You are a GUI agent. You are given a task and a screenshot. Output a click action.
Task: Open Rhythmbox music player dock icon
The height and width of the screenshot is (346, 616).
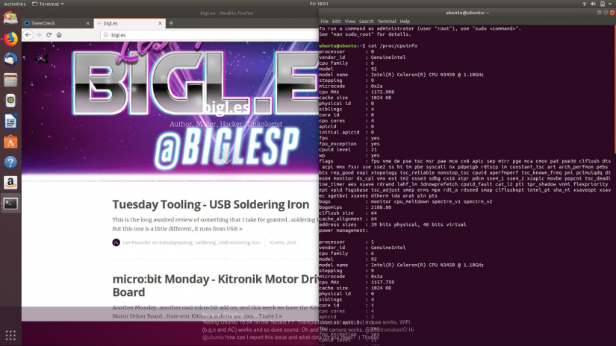[10, 101]
